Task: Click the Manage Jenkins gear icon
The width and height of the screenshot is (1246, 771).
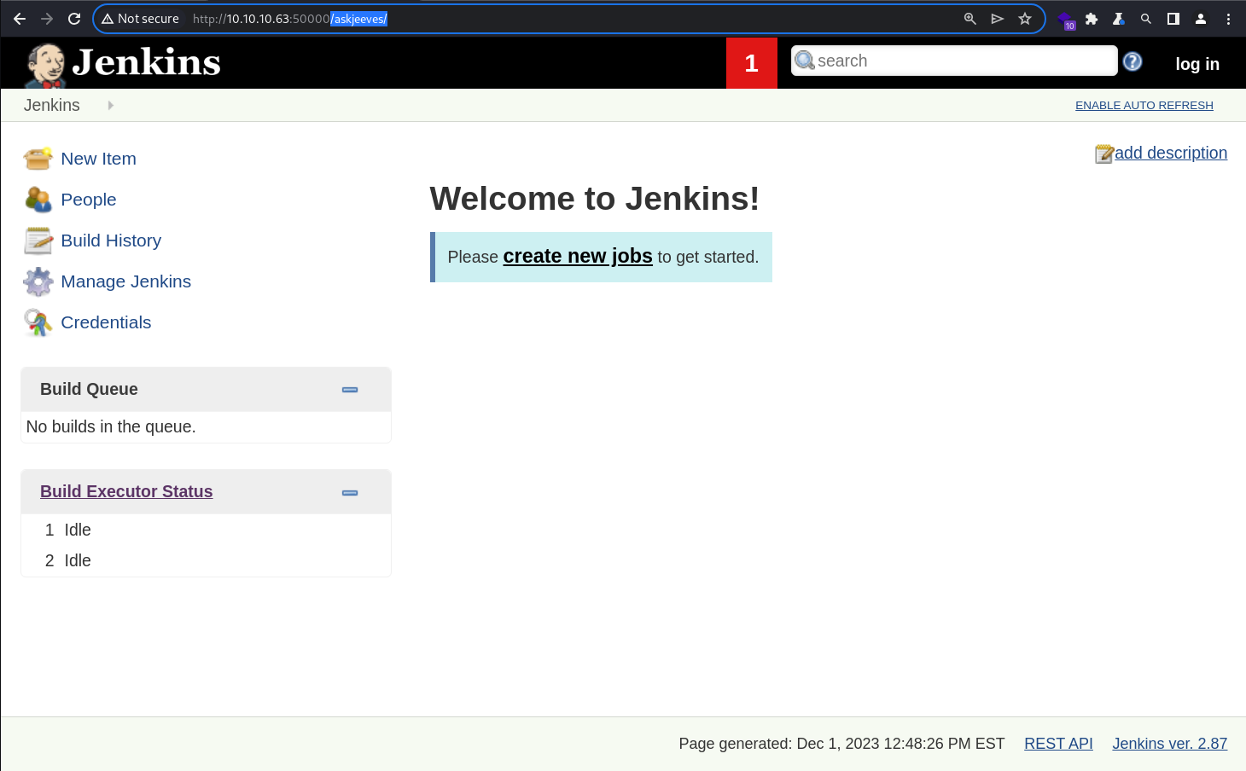Action: pos(38,281)
